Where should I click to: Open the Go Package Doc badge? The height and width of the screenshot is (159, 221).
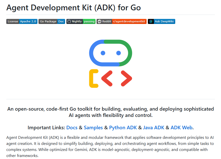pyautogui.click(x=52, y=21)
